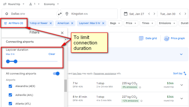
Task: Open emissions info icon for 227 kg flight
Action: coord(141,101)
